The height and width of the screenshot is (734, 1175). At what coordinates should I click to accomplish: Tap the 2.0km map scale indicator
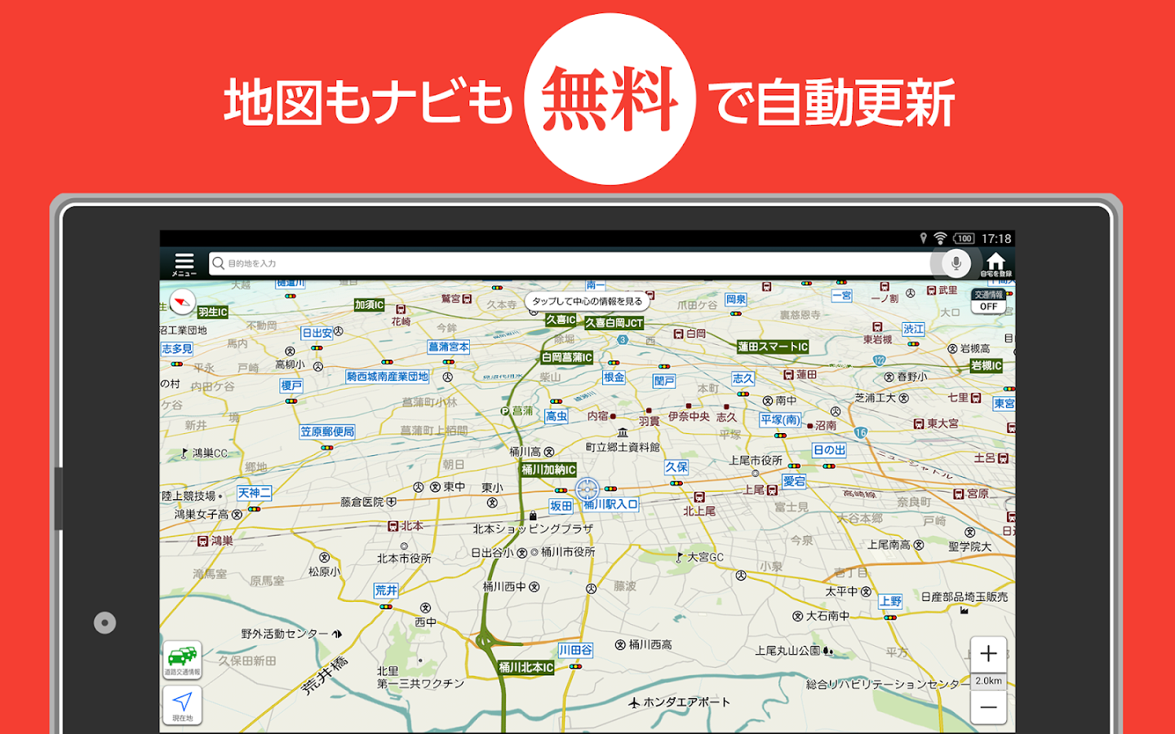point(988,681)
